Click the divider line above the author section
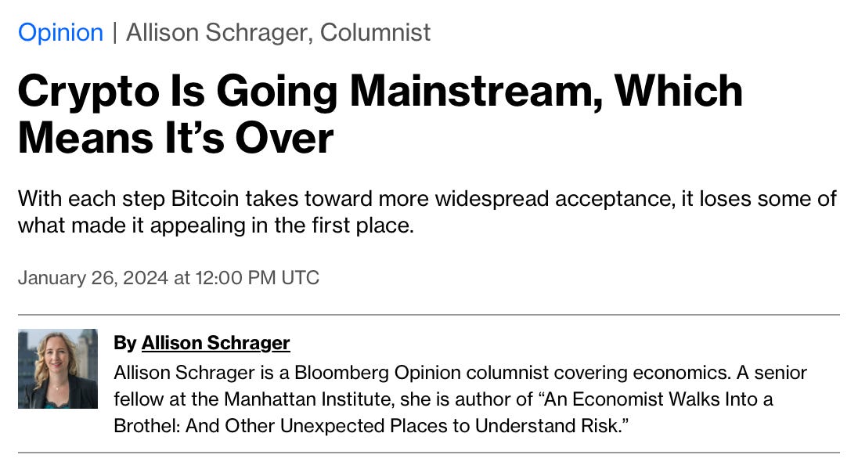The height and width of the screenshot is (462, 858). click(x=428, y=315)
